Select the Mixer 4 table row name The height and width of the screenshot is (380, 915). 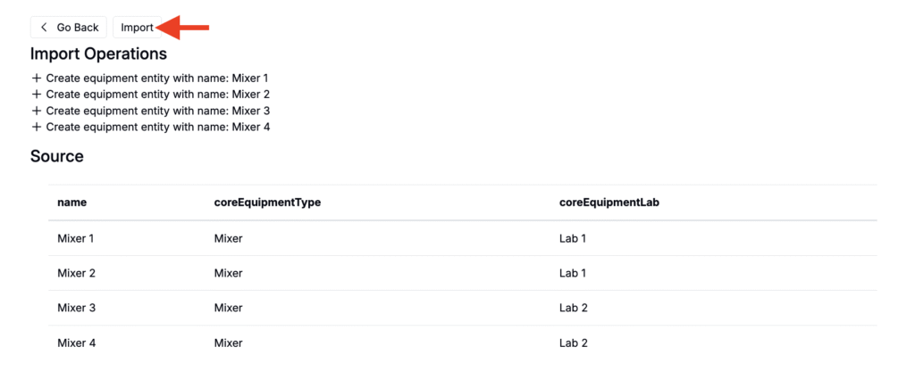76,343
